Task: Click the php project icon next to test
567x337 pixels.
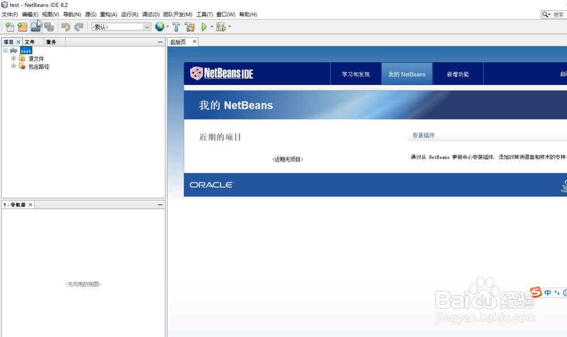Action: pos(14,50)
